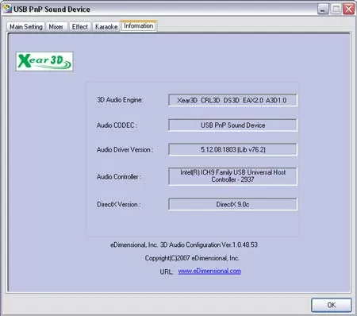Click the Information tab
The width and height of the screenshot is (357, 316).
[x=139, y=25]
